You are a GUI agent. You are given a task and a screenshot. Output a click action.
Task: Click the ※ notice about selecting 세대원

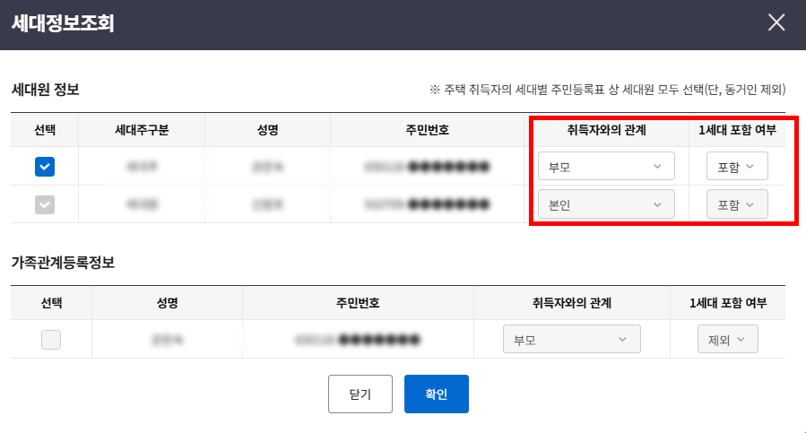coord(608,91)
